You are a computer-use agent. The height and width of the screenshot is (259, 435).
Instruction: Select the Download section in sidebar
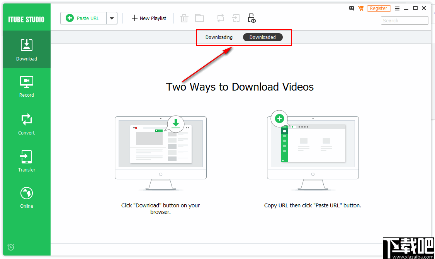(x=26, y=49)
